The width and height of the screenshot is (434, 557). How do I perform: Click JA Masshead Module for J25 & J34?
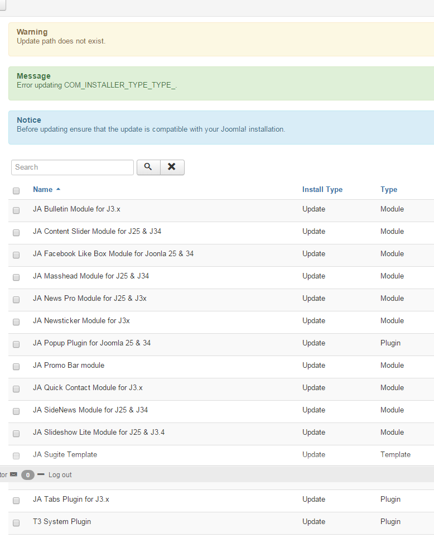tap(91, 276)
